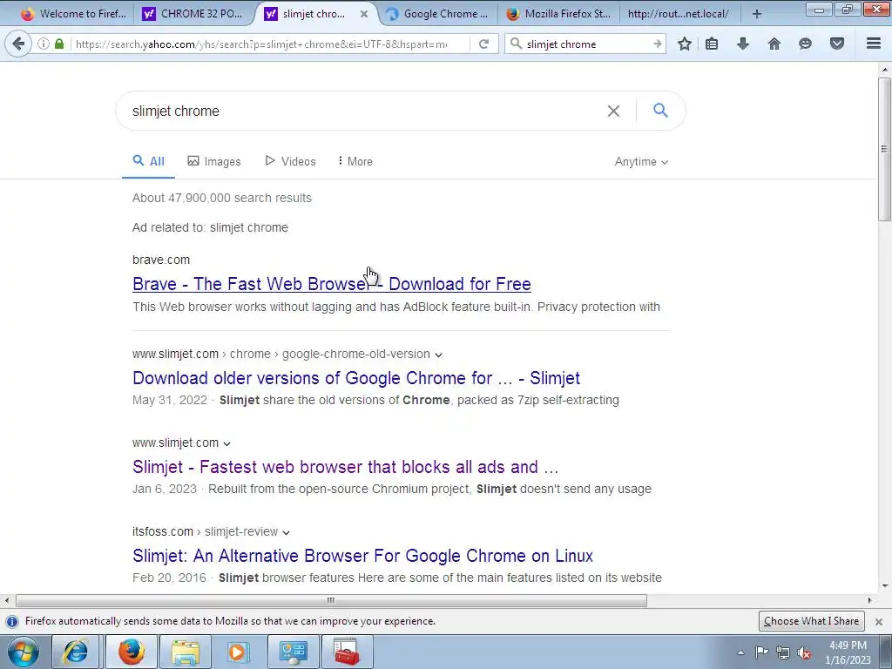892x669 pixels.
Task: Click the horizontal scrollbar left arrow
Action: [x=7, y=601]
